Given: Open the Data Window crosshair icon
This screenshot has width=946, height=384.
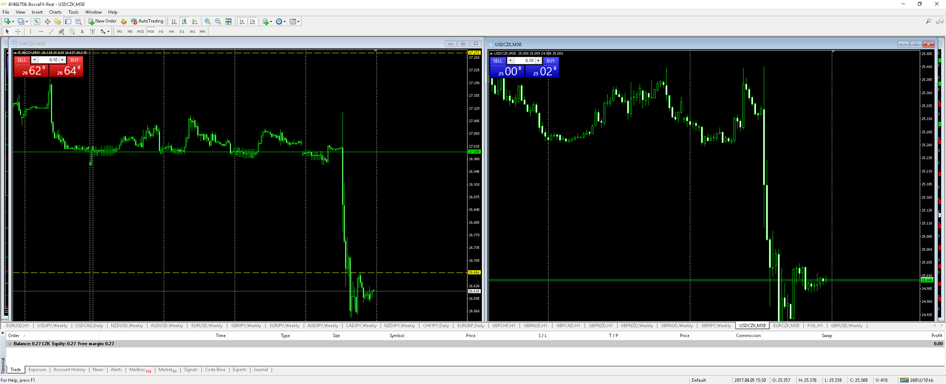Looking at the screenshot, I should (47, 21).
